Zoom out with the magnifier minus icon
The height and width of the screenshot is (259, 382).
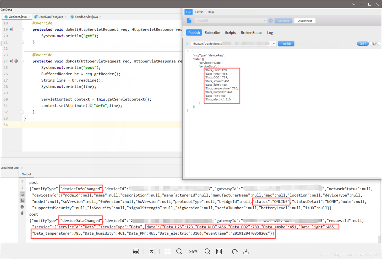click(x=179, y=251)
